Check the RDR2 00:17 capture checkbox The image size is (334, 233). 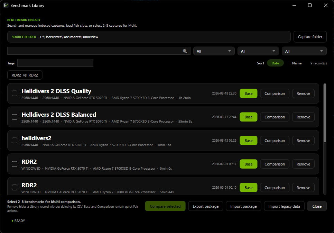pyautogui.click(x=15, y=164)
